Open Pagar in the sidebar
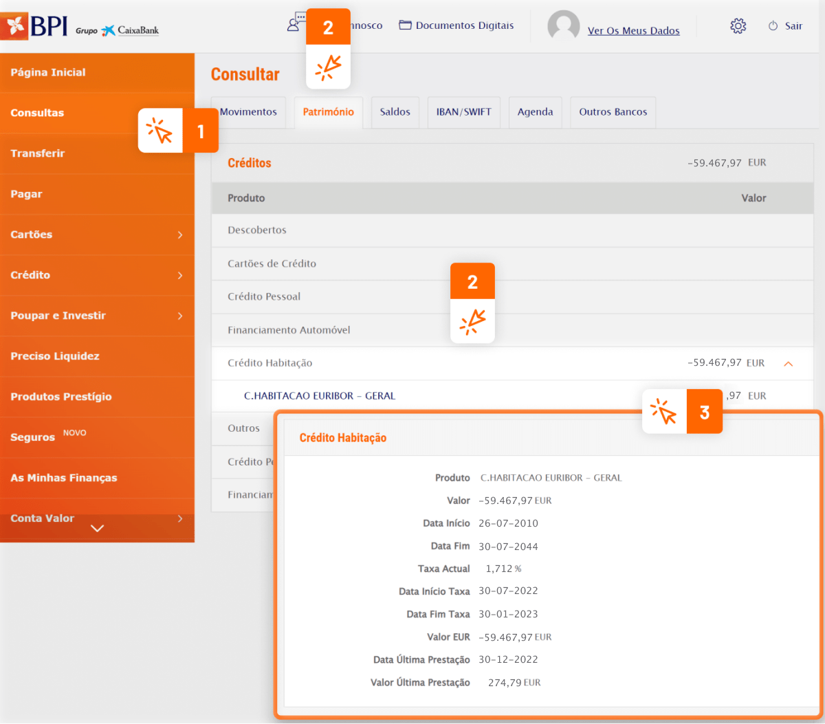825x724 pixels. pyautogui.click(x=97, y=195)
